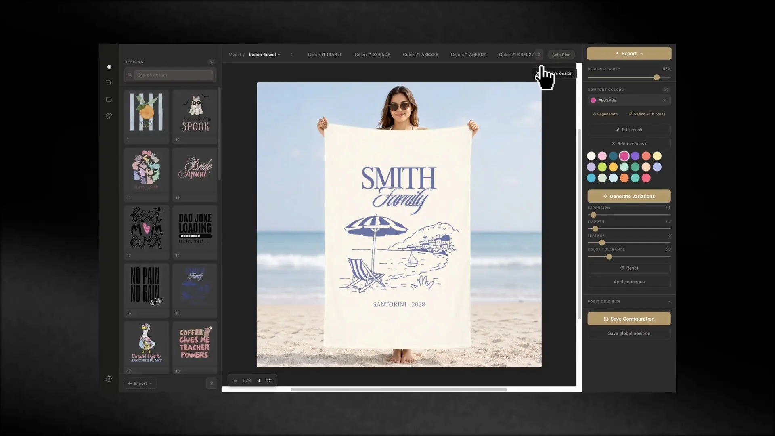
Task: Click the Remove mask button
Action: [x=629, y=144]
